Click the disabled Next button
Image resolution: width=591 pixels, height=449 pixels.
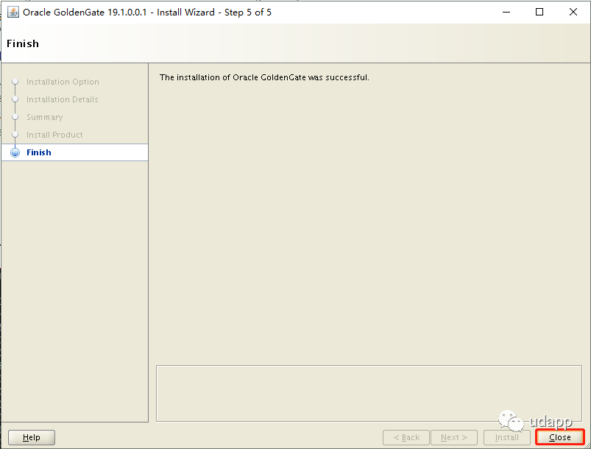454,437
